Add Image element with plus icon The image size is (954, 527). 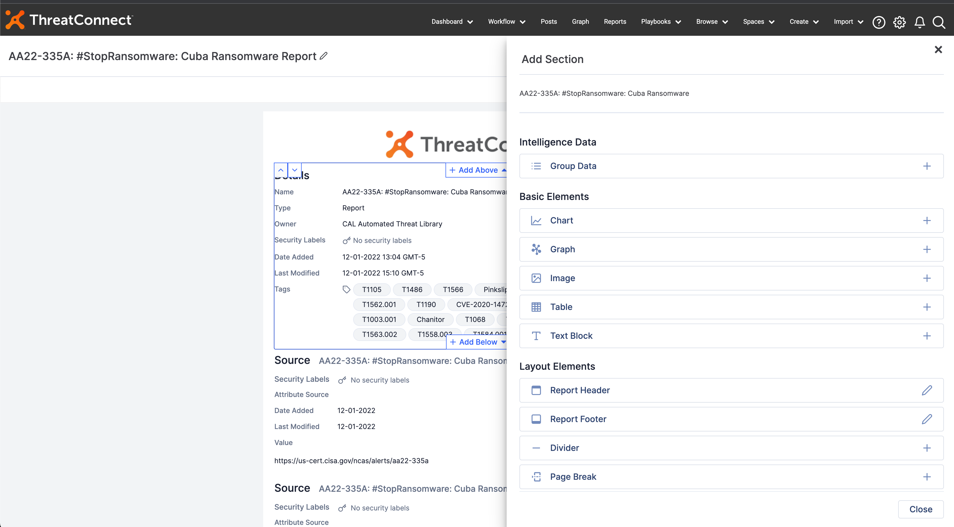point(927,278)
